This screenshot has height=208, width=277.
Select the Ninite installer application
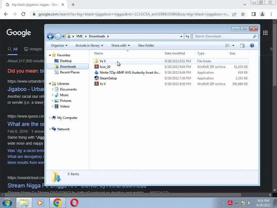pyautogui.click(x=171, y=73)
